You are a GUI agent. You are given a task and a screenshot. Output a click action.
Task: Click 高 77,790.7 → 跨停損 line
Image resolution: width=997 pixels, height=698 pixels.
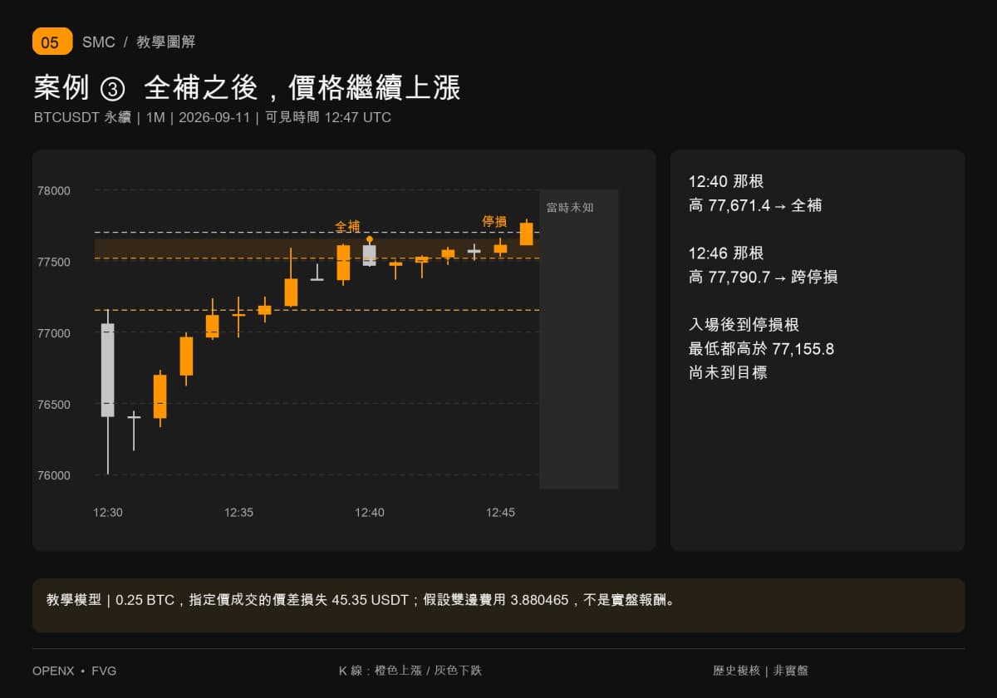point(763,277)
